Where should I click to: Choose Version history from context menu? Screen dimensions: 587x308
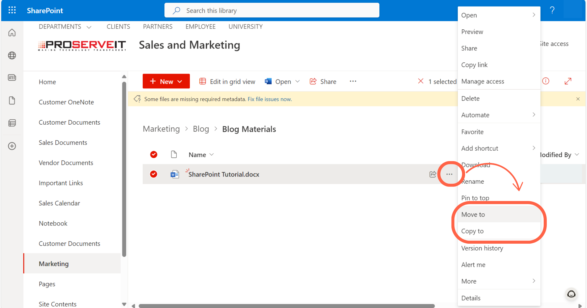(482, 248)
